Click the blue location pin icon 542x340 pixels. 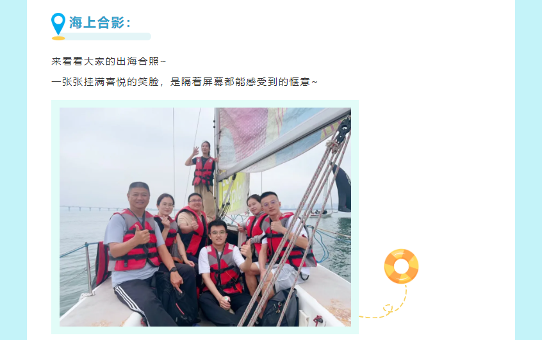[x=58, y=24]
